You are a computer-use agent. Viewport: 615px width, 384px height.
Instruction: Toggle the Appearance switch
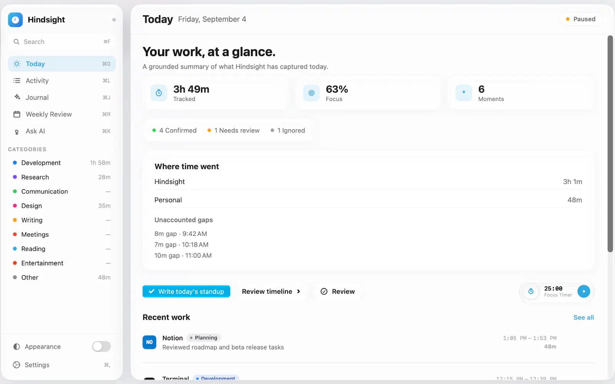click(101, 347)
